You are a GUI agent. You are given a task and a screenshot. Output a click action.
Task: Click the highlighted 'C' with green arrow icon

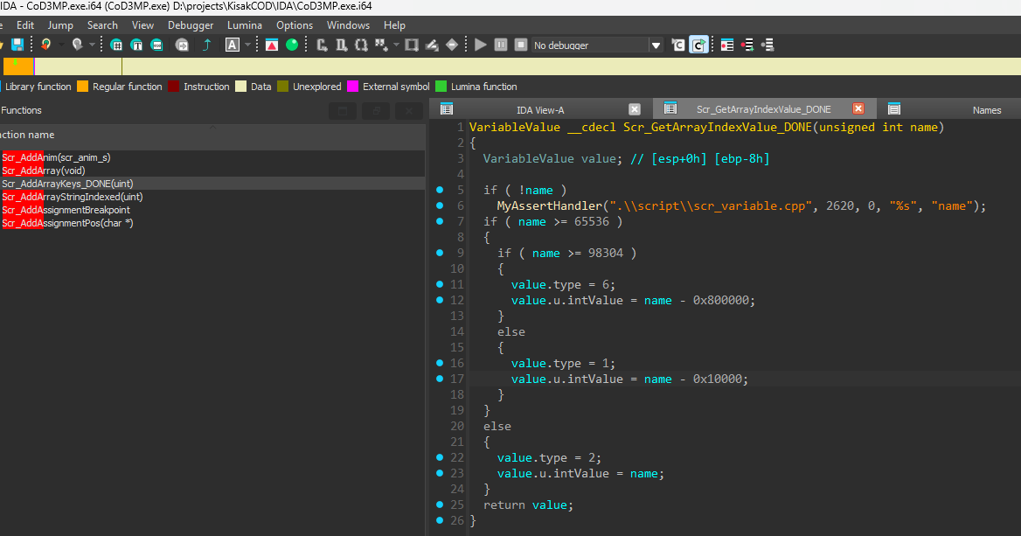(698, 45)
